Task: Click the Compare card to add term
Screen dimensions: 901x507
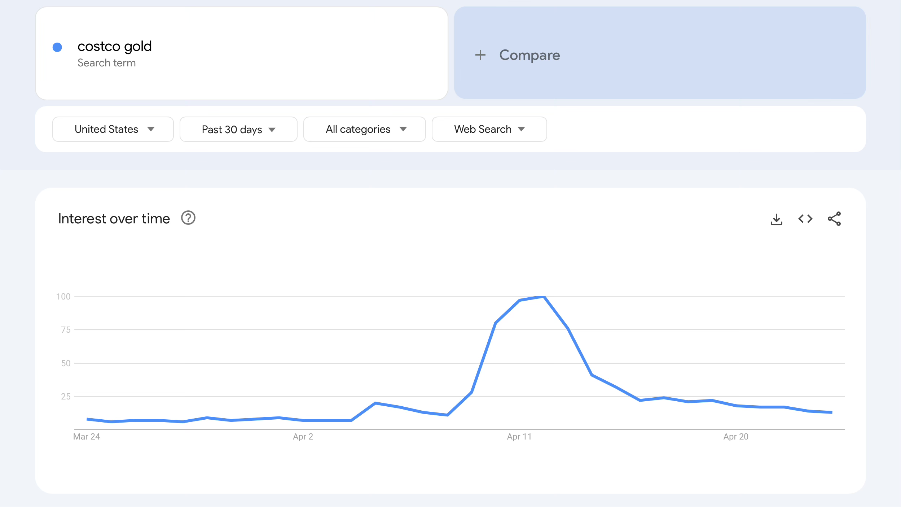Action: [x=660, y=53]
